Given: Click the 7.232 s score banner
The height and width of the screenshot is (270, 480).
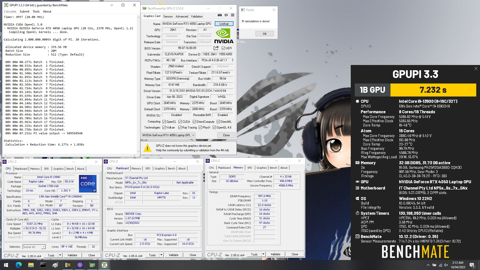Looking at the screenshot, I should [433, 90].
